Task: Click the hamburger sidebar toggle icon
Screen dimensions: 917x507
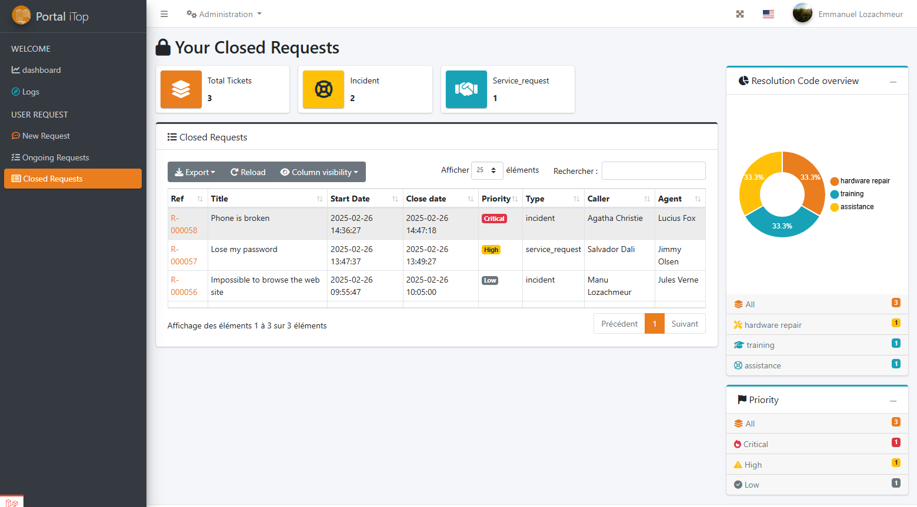Action: point(164,14)
